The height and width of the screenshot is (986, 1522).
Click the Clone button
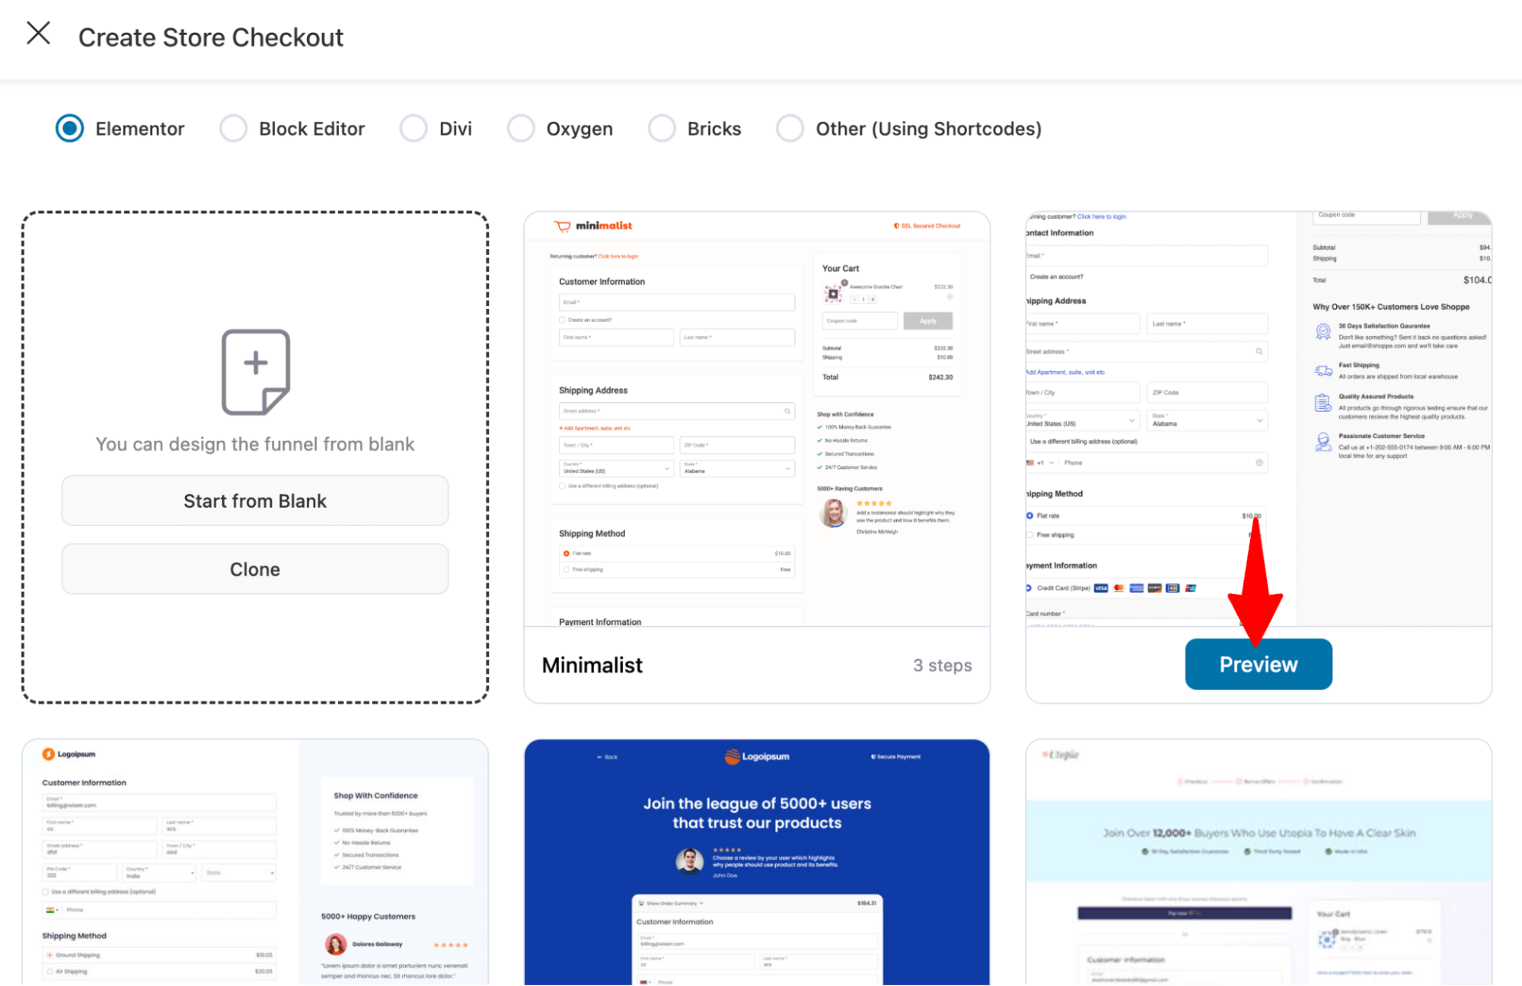(257, 570)
